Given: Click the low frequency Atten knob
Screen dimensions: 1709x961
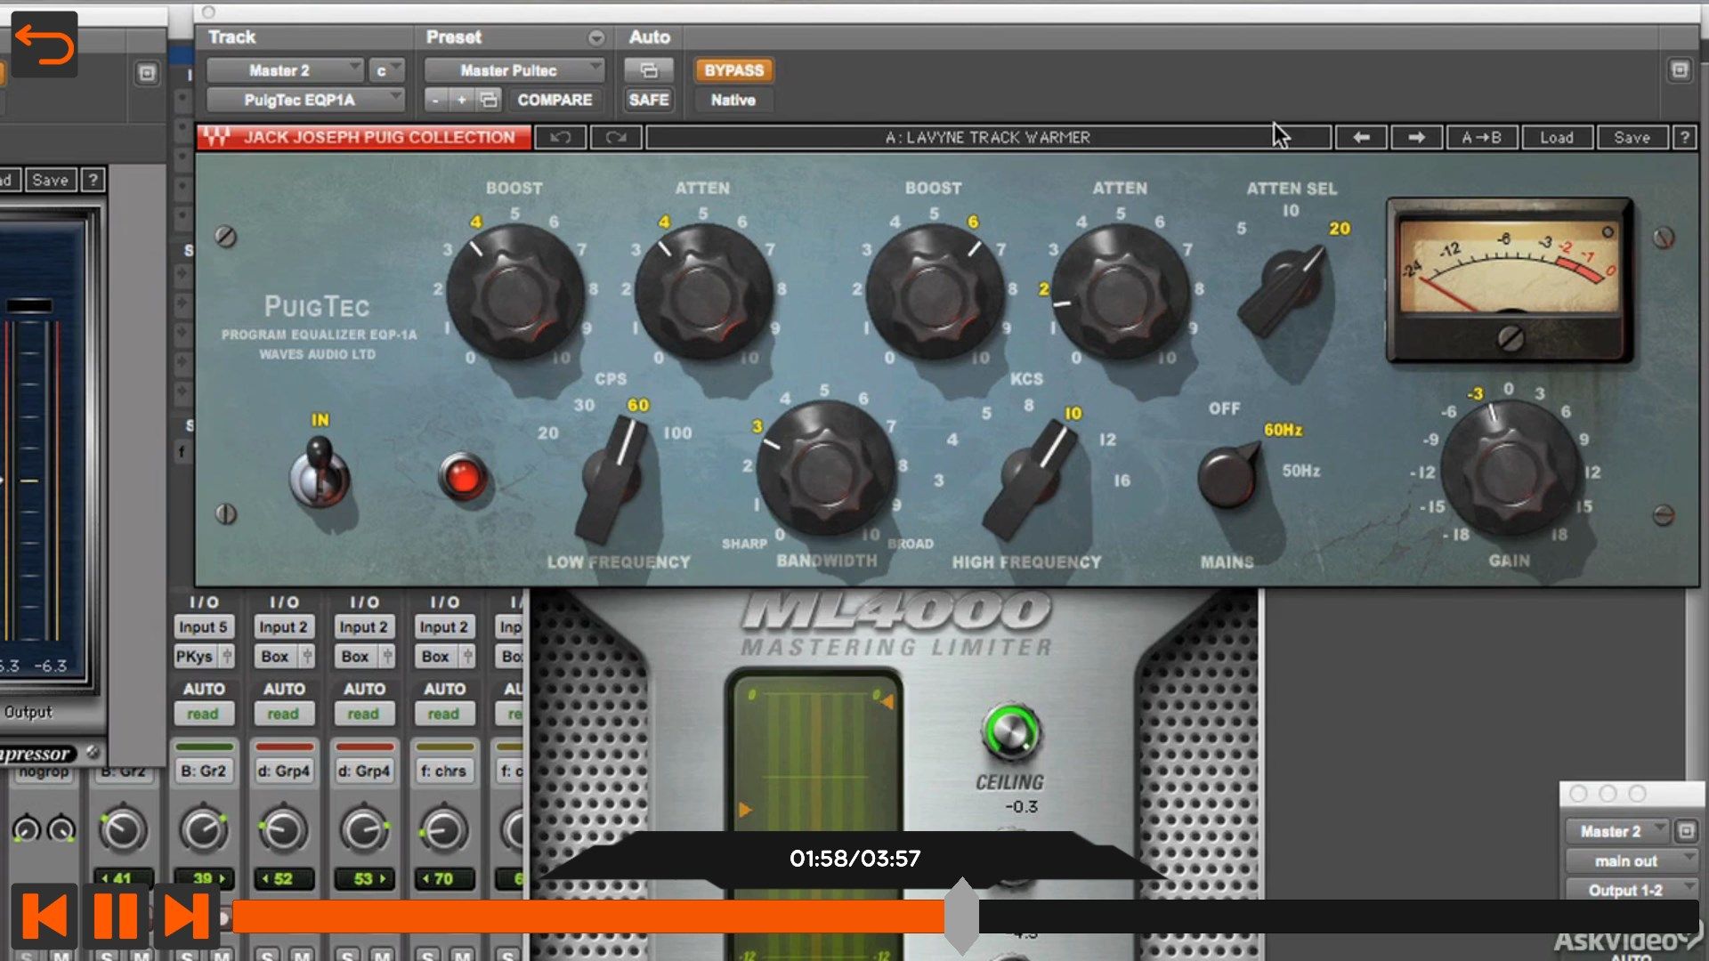Looking at the screenshot, I should click(x=702, y=292).
